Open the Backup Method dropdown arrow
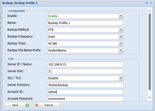This screenshot has height=111, width=155. click(121, 30)
